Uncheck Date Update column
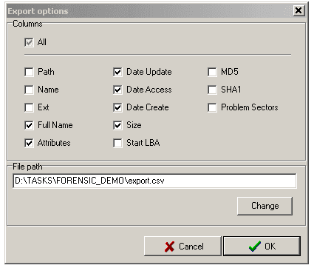The image size is (314, 268). coord(117,72)
